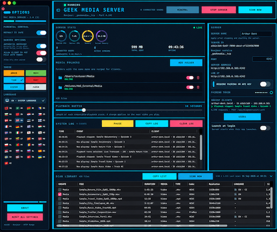Choose the CS Czech flag language
The width and height of the screenshot is (277, 232).
click(x=41, y=114)
